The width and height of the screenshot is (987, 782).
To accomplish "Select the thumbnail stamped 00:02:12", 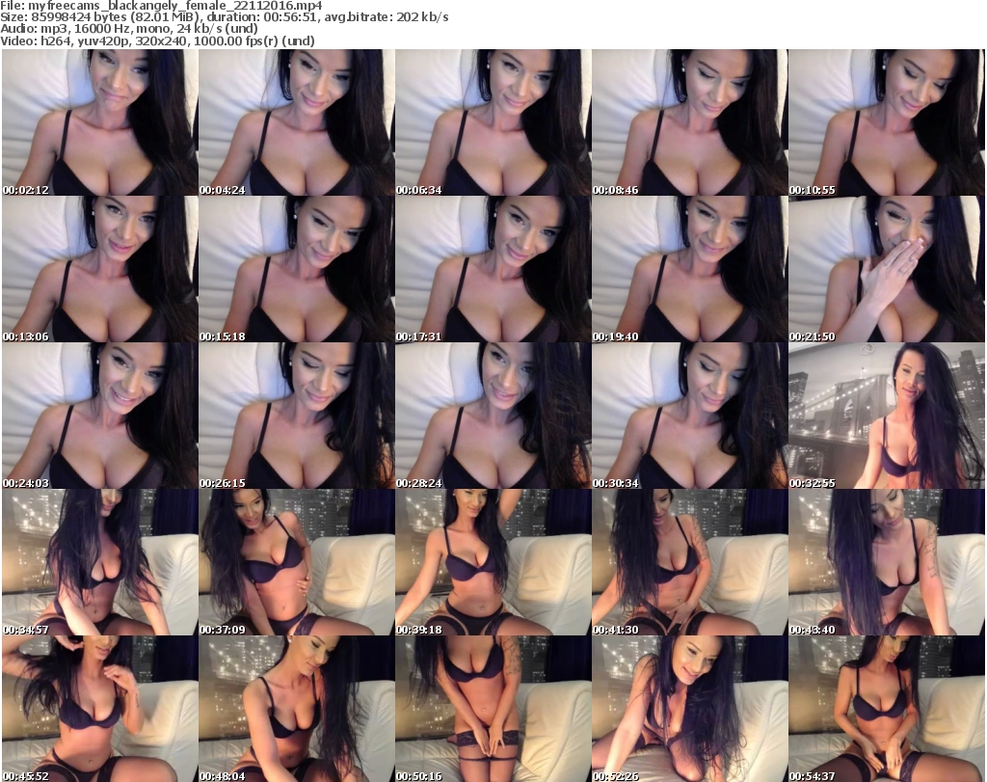I will coord(100,122).
